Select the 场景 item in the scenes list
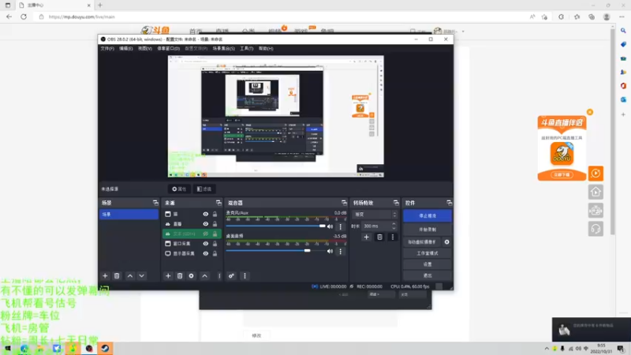Image resolution: width=631 pixels, height=355 pixels. 129,214
